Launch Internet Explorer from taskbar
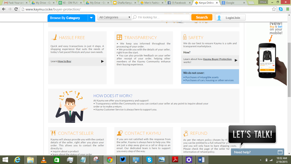291x164 pixels. tap(17, 160)
